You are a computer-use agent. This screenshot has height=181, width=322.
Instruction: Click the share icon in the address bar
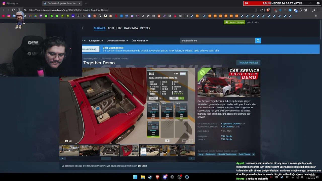coord(262,10)
